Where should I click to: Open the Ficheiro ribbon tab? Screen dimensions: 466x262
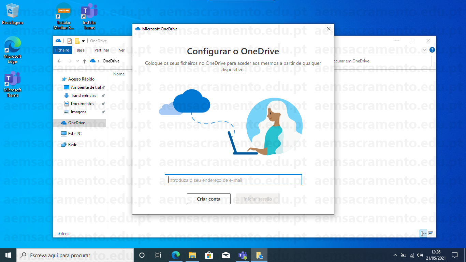(62, 50)
